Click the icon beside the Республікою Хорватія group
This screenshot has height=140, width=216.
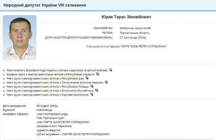click(x=98, y=74)
